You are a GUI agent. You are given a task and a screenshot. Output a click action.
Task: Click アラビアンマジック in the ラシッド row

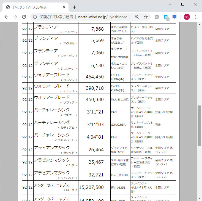52,148
